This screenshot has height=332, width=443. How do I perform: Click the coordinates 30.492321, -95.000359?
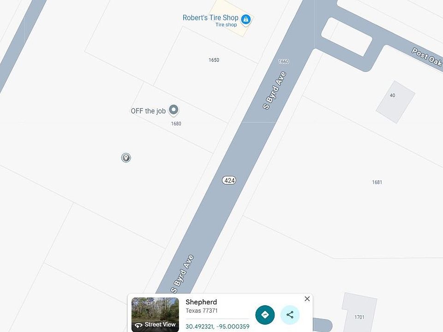tap(217, 326)
